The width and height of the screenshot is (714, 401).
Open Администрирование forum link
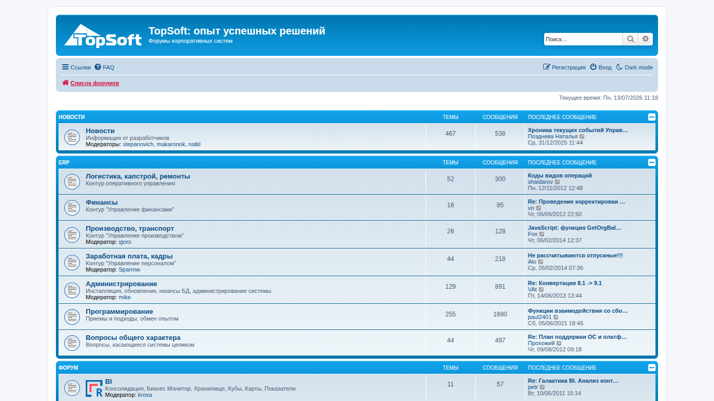[x=121, y=284]
